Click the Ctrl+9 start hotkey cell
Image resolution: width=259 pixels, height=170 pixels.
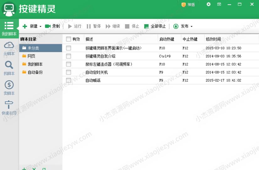(x=165, y=56)
